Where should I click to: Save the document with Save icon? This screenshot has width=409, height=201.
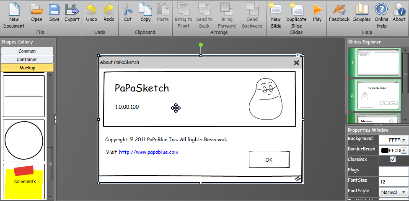[x=54, y=10]
